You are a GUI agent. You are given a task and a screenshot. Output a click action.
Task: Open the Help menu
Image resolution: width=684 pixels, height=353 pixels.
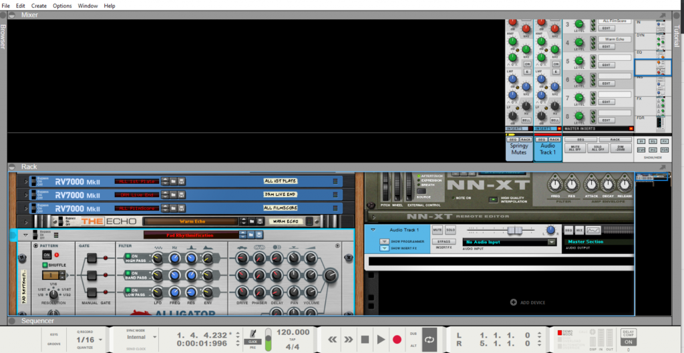pyautogui.click(x=110, y=6)
